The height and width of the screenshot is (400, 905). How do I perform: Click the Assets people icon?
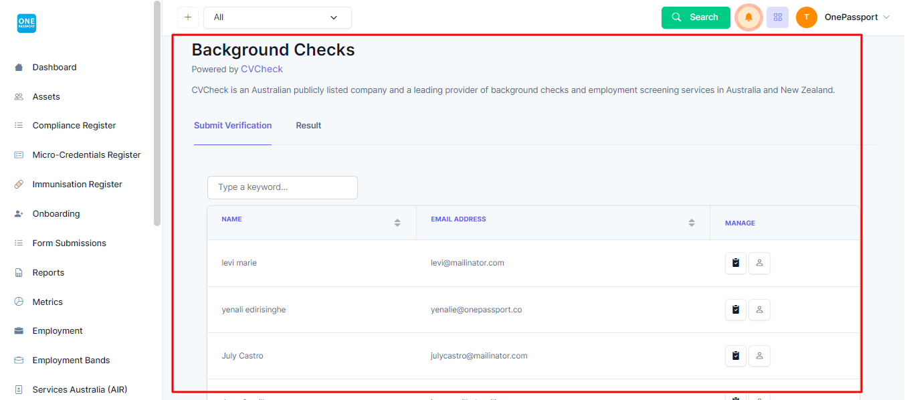[19, 97]
